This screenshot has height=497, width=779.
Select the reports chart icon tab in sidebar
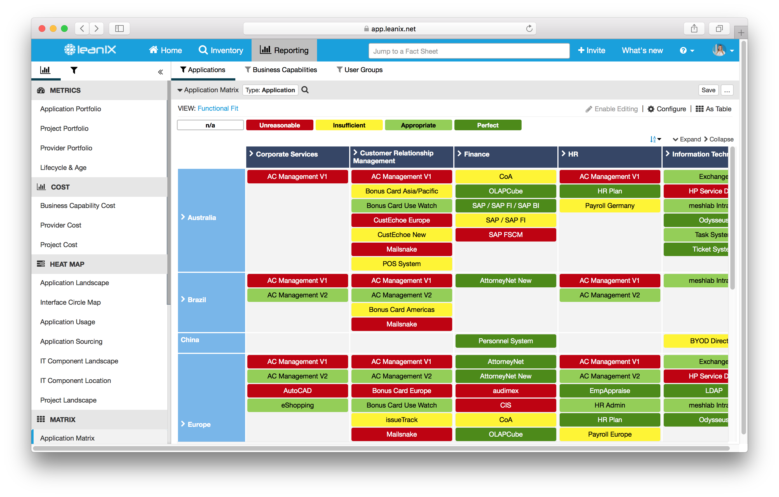45,70
